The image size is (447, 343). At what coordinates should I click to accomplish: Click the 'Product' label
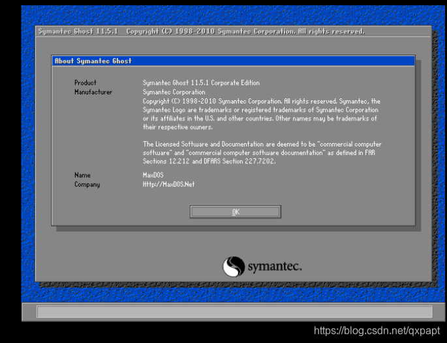(85, 83)
